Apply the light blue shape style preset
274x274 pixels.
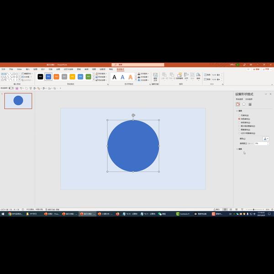pyautogui.click(x=80, y=77)
